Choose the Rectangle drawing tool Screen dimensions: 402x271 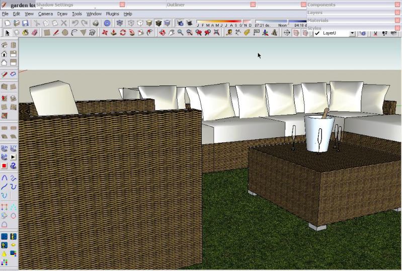click(47, 33)
